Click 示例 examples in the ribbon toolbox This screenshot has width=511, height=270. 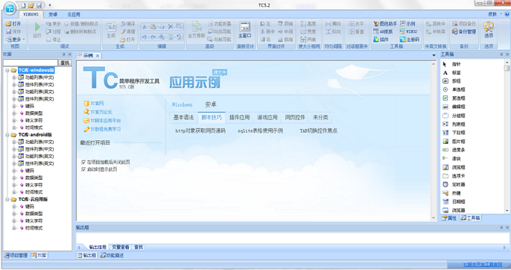[407, 24]
